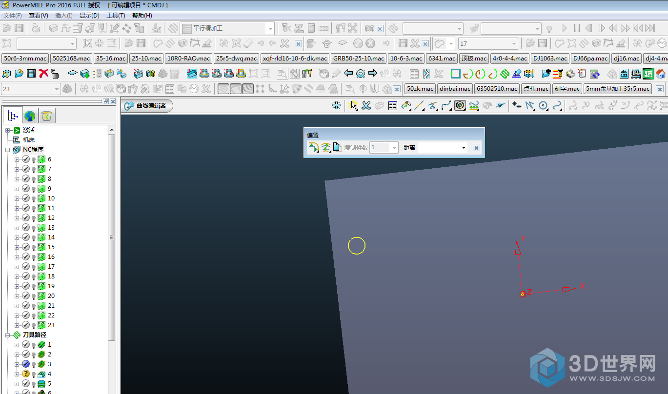The image size is (668, 394).
Task: Click the blue right arrow icon
Action: [372, 74]
